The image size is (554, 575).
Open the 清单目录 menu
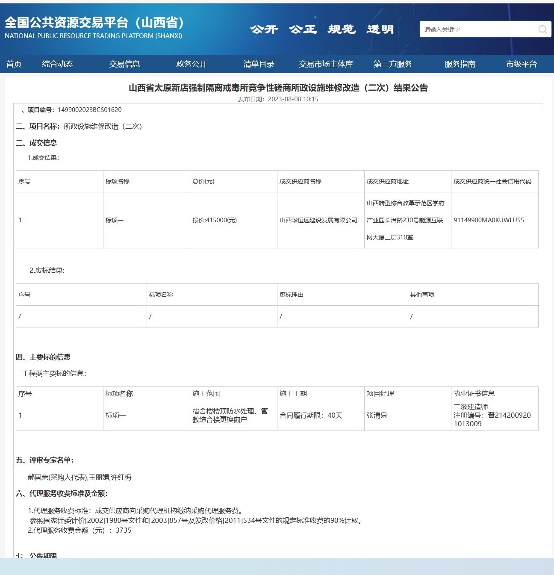point(259,64)
